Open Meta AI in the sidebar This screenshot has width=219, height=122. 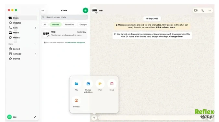pyautogui.click(x=22, y=38)
